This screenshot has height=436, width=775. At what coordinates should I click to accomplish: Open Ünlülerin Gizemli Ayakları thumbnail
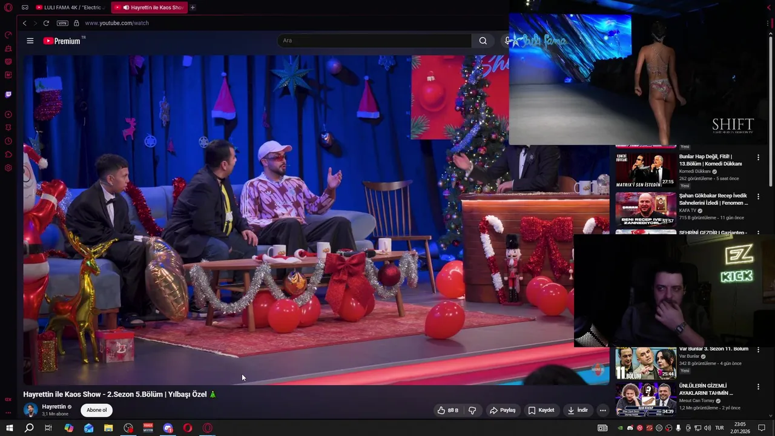point(645,400)
